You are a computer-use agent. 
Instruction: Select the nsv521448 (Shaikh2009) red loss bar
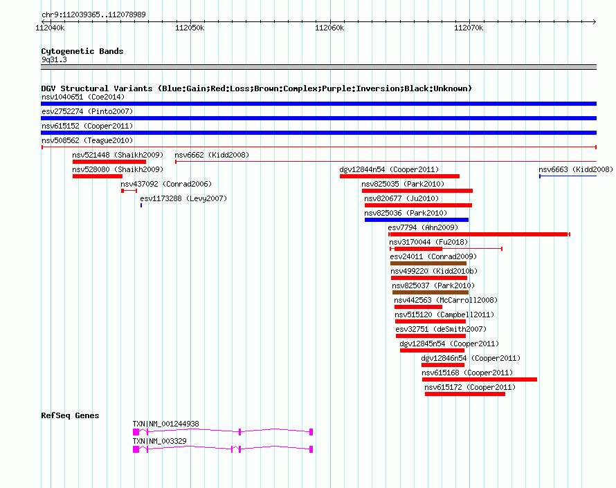coord(109,162)
